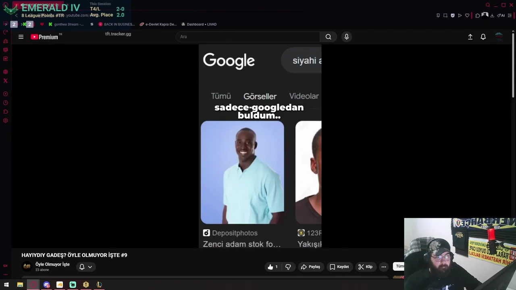
Task: Like the video with thumbs up
Action: [273, 267]
